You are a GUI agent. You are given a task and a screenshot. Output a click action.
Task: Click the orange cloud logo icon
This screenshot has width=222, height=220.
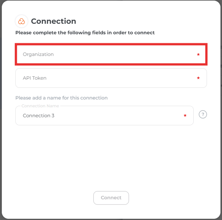[22, 21]
